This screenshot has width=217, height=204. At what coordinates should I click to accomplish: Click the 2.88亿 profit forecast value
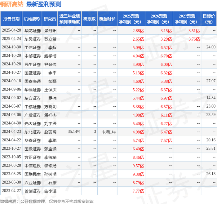(138, 31)
